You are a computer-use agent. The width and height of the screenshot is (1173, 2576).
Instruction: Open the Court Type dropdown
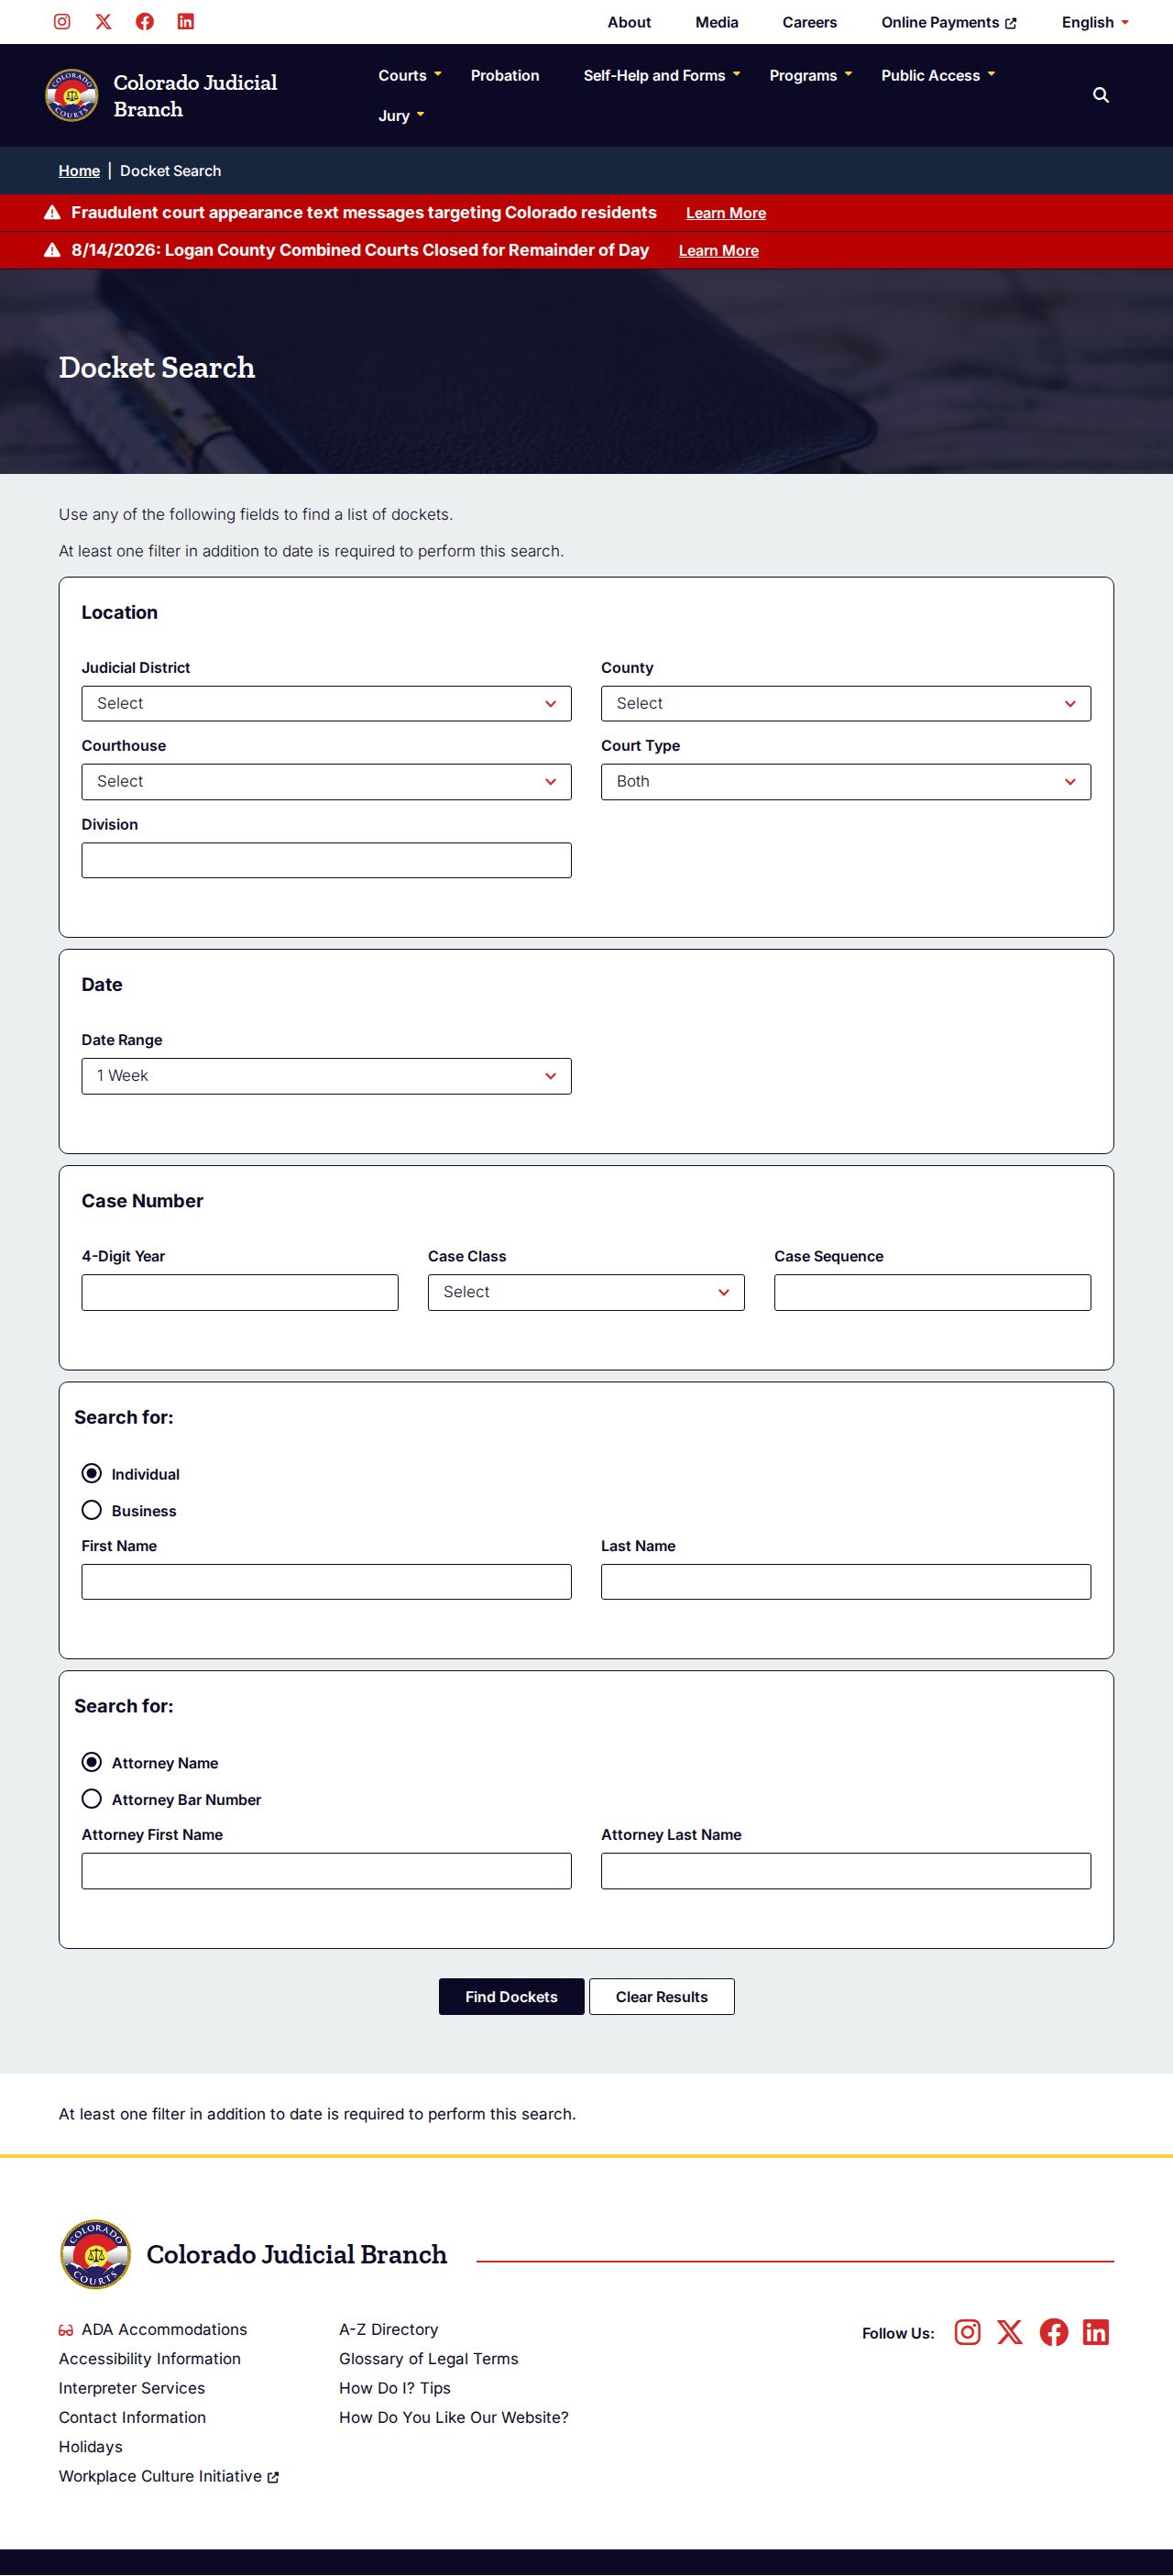tap(846, 782)
